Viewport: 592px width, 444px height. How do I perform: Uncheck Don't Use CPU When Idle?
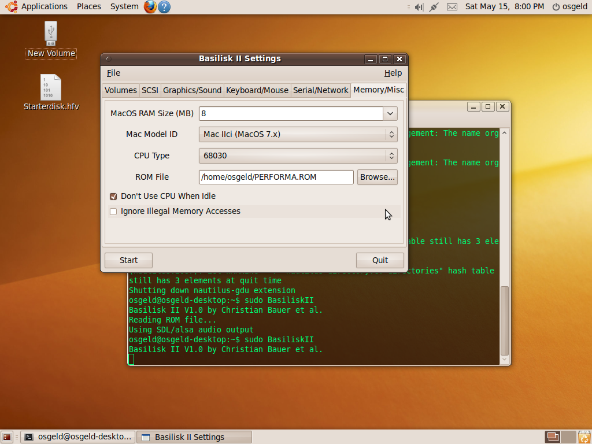(113, 197)
